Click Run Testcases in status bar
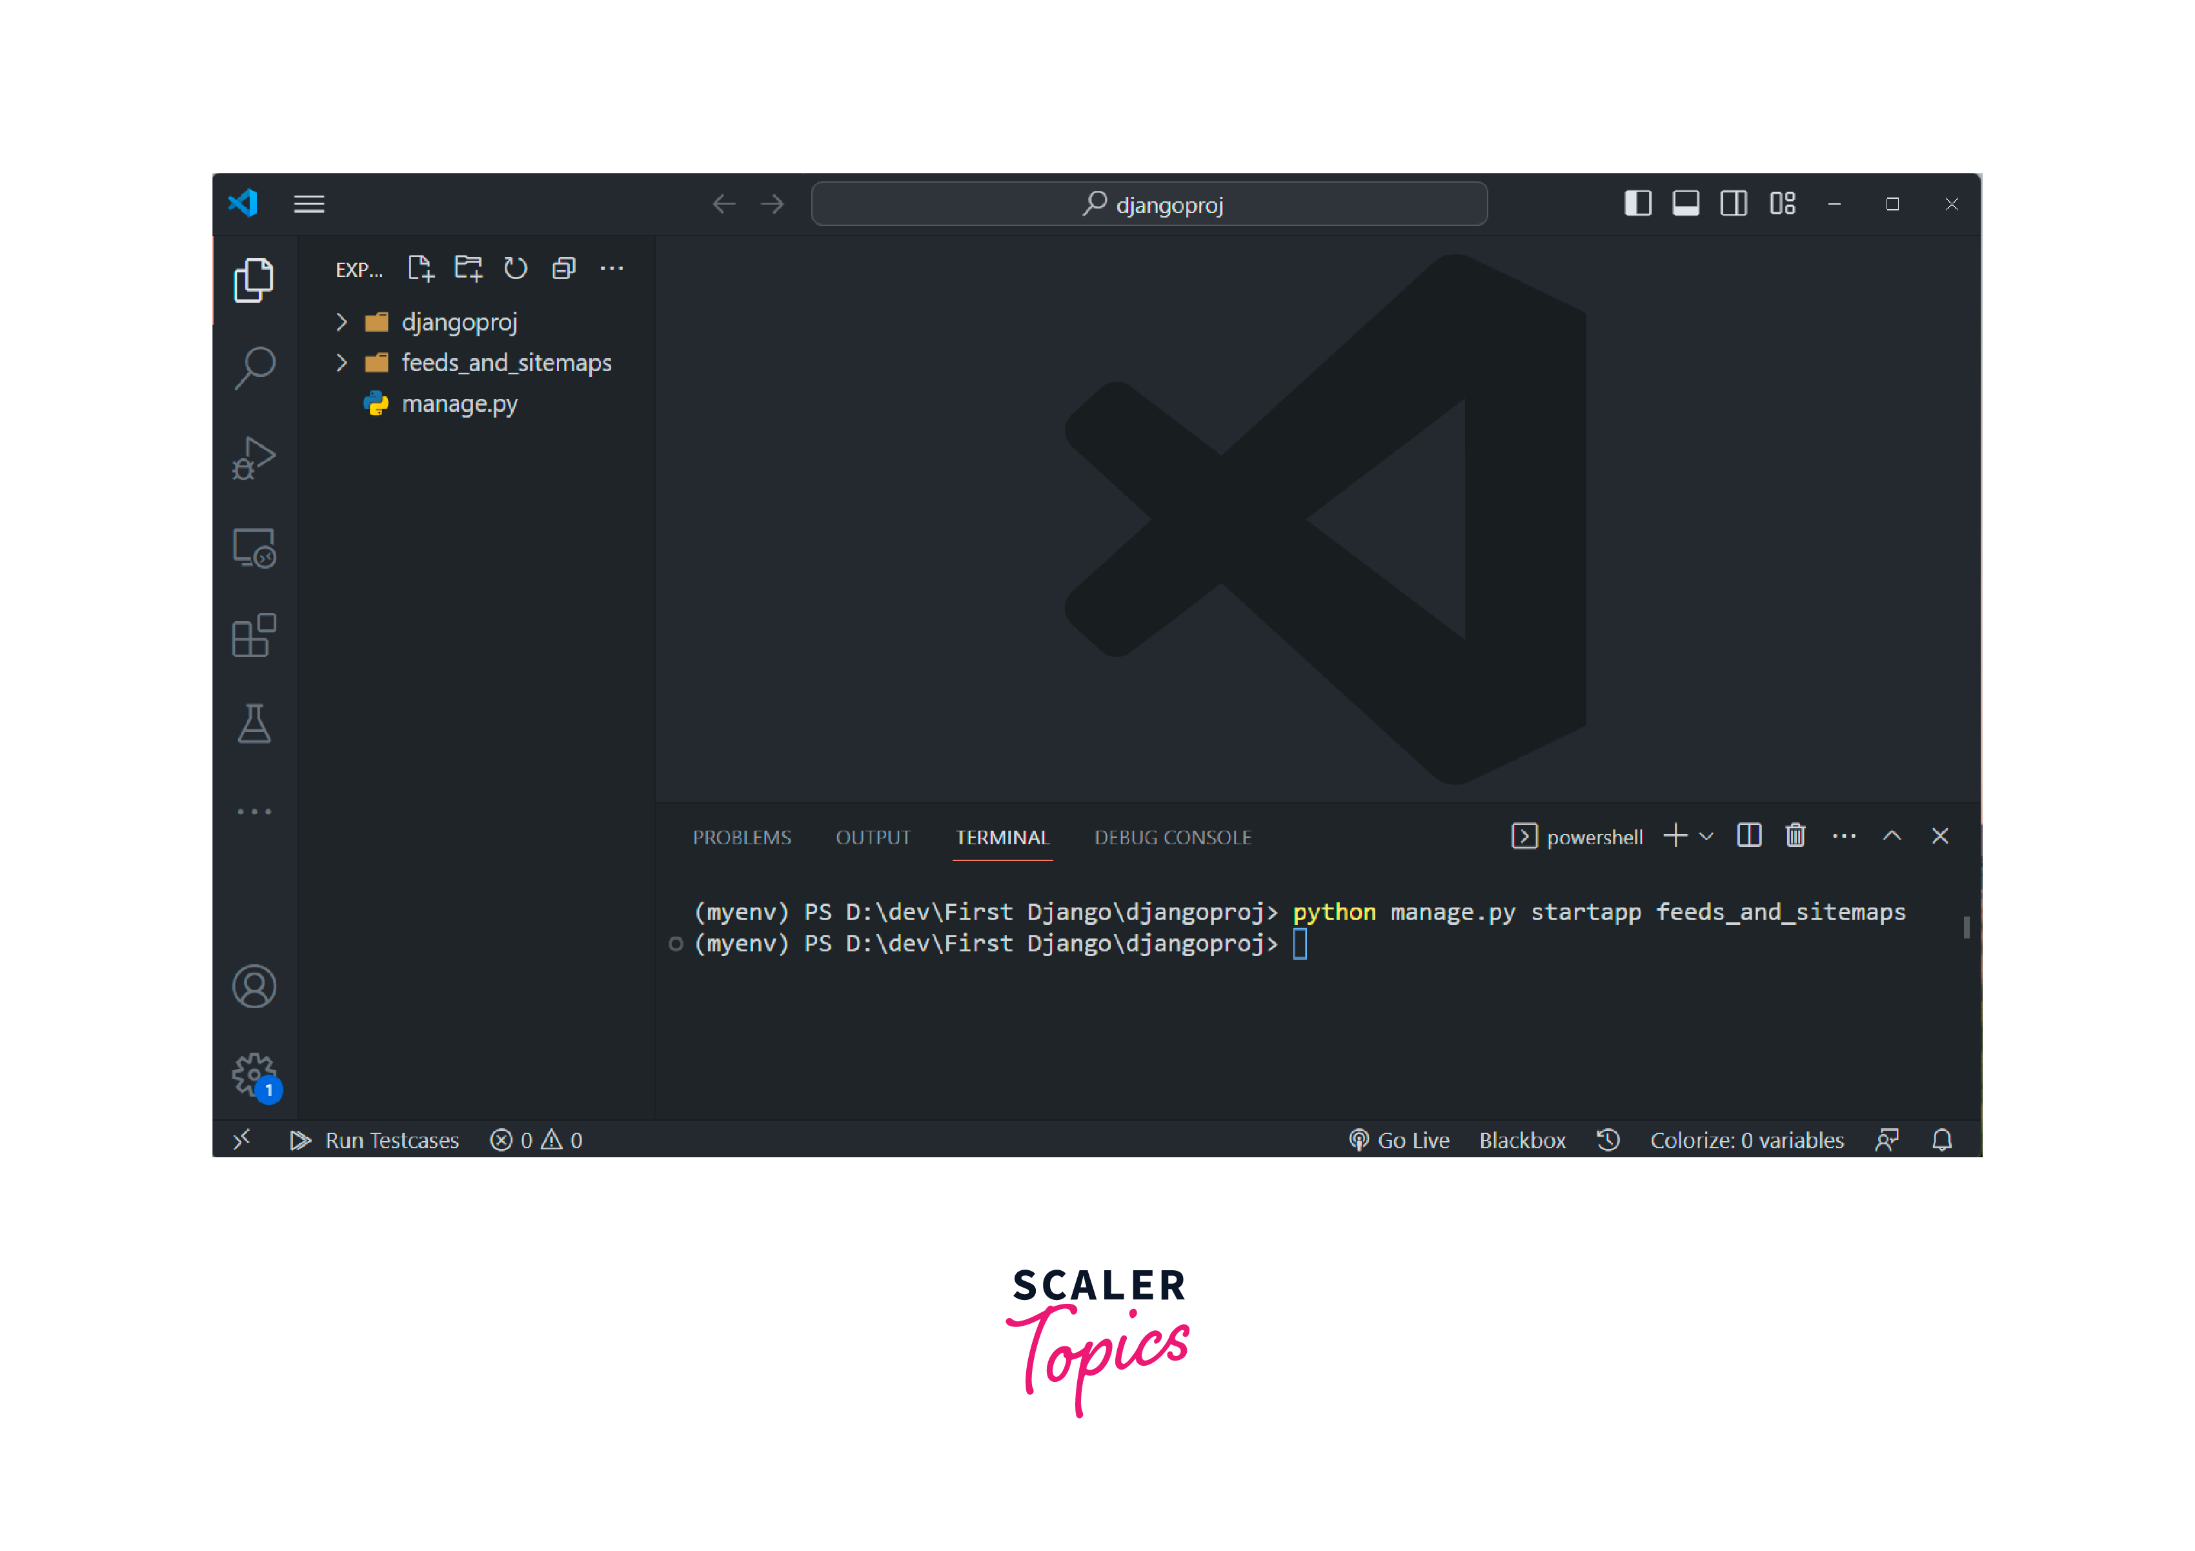This screenshot has width=2195, height=1551. click(375, 1140)
